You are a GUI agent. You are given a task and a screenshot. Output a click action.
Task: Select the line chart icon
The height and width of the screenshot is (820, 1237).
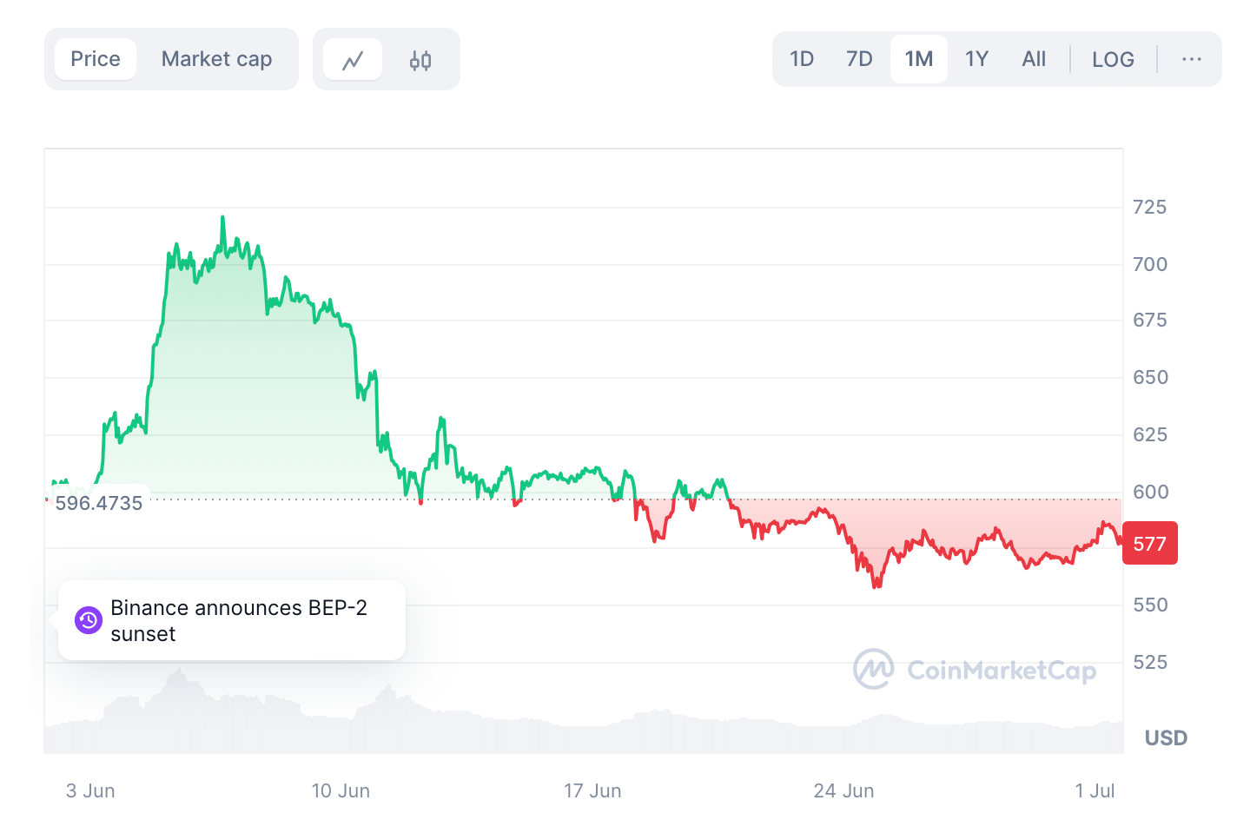353,58
